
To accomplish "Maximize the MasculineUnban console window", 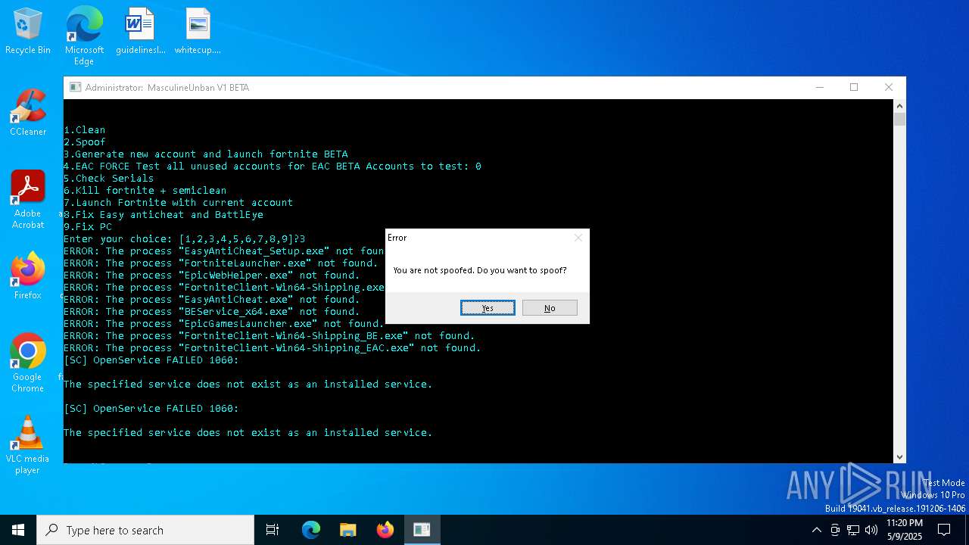I will tap(854, 87).
